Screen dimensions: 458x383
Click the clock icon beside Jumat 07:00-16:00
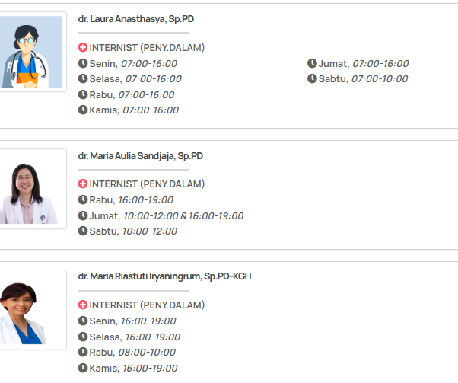pyautogui.click(x=312, y=63)
